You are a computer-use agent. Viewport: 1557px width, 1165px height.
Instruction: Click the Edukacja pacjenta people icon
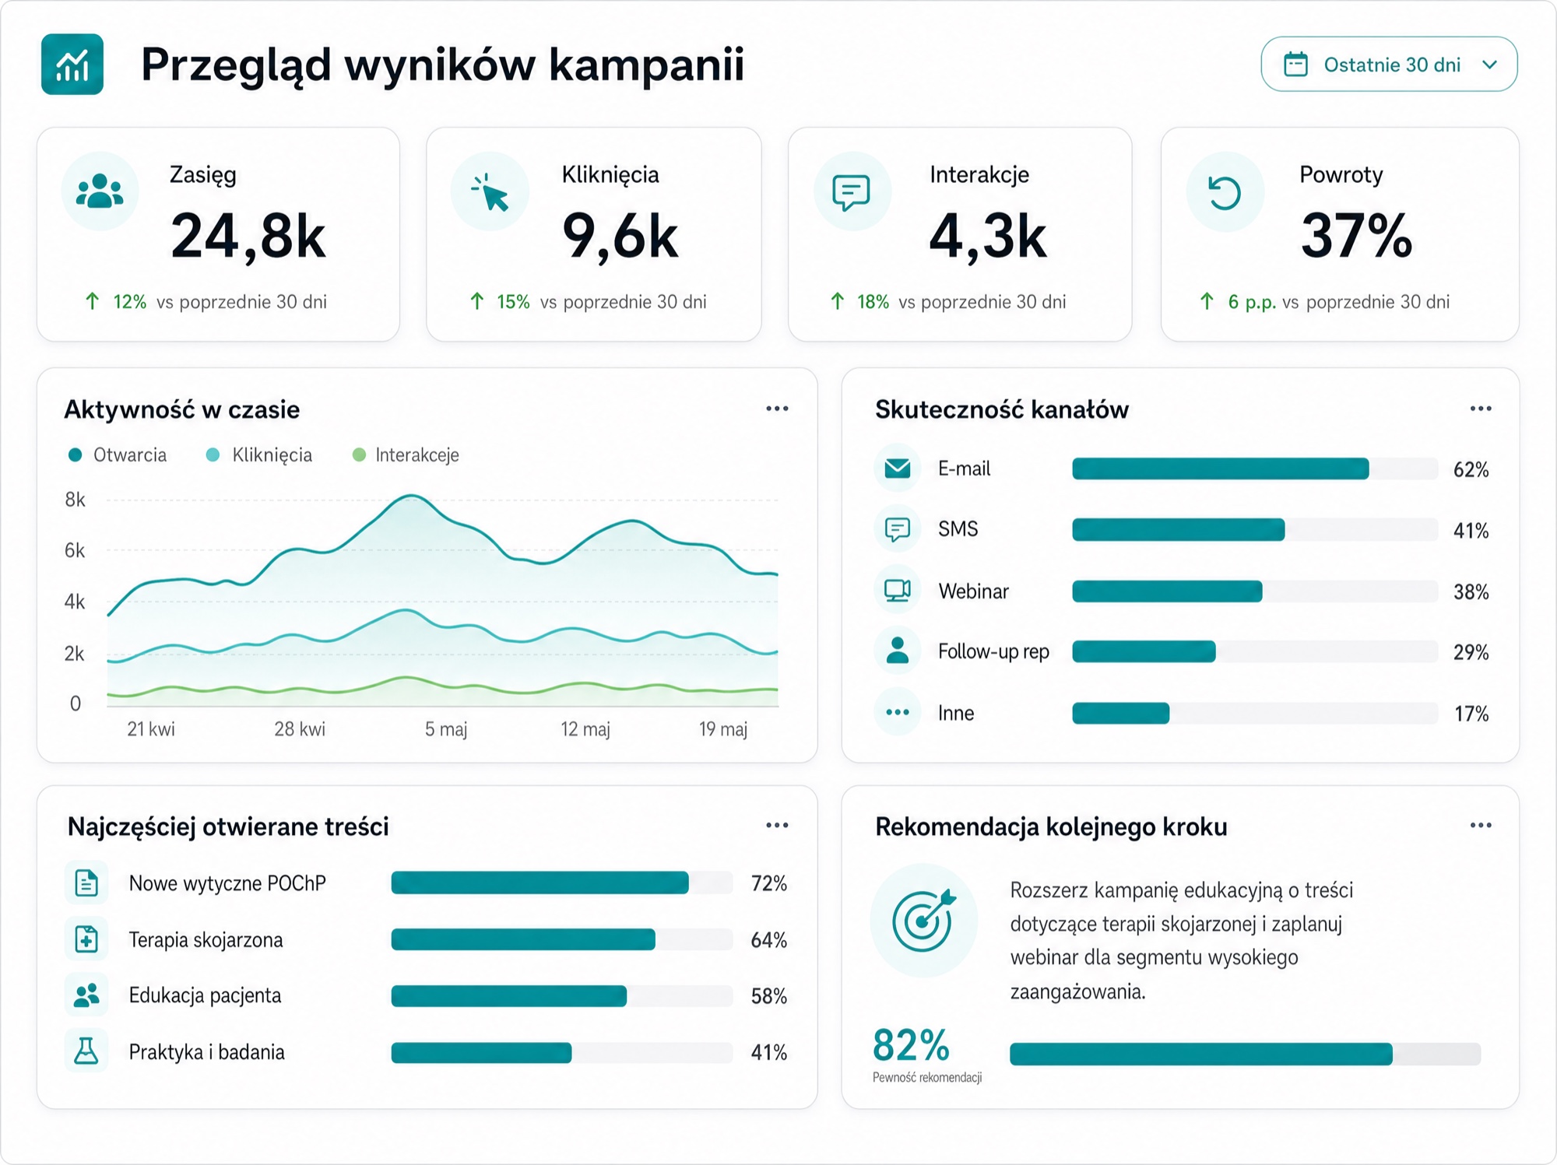86,995
